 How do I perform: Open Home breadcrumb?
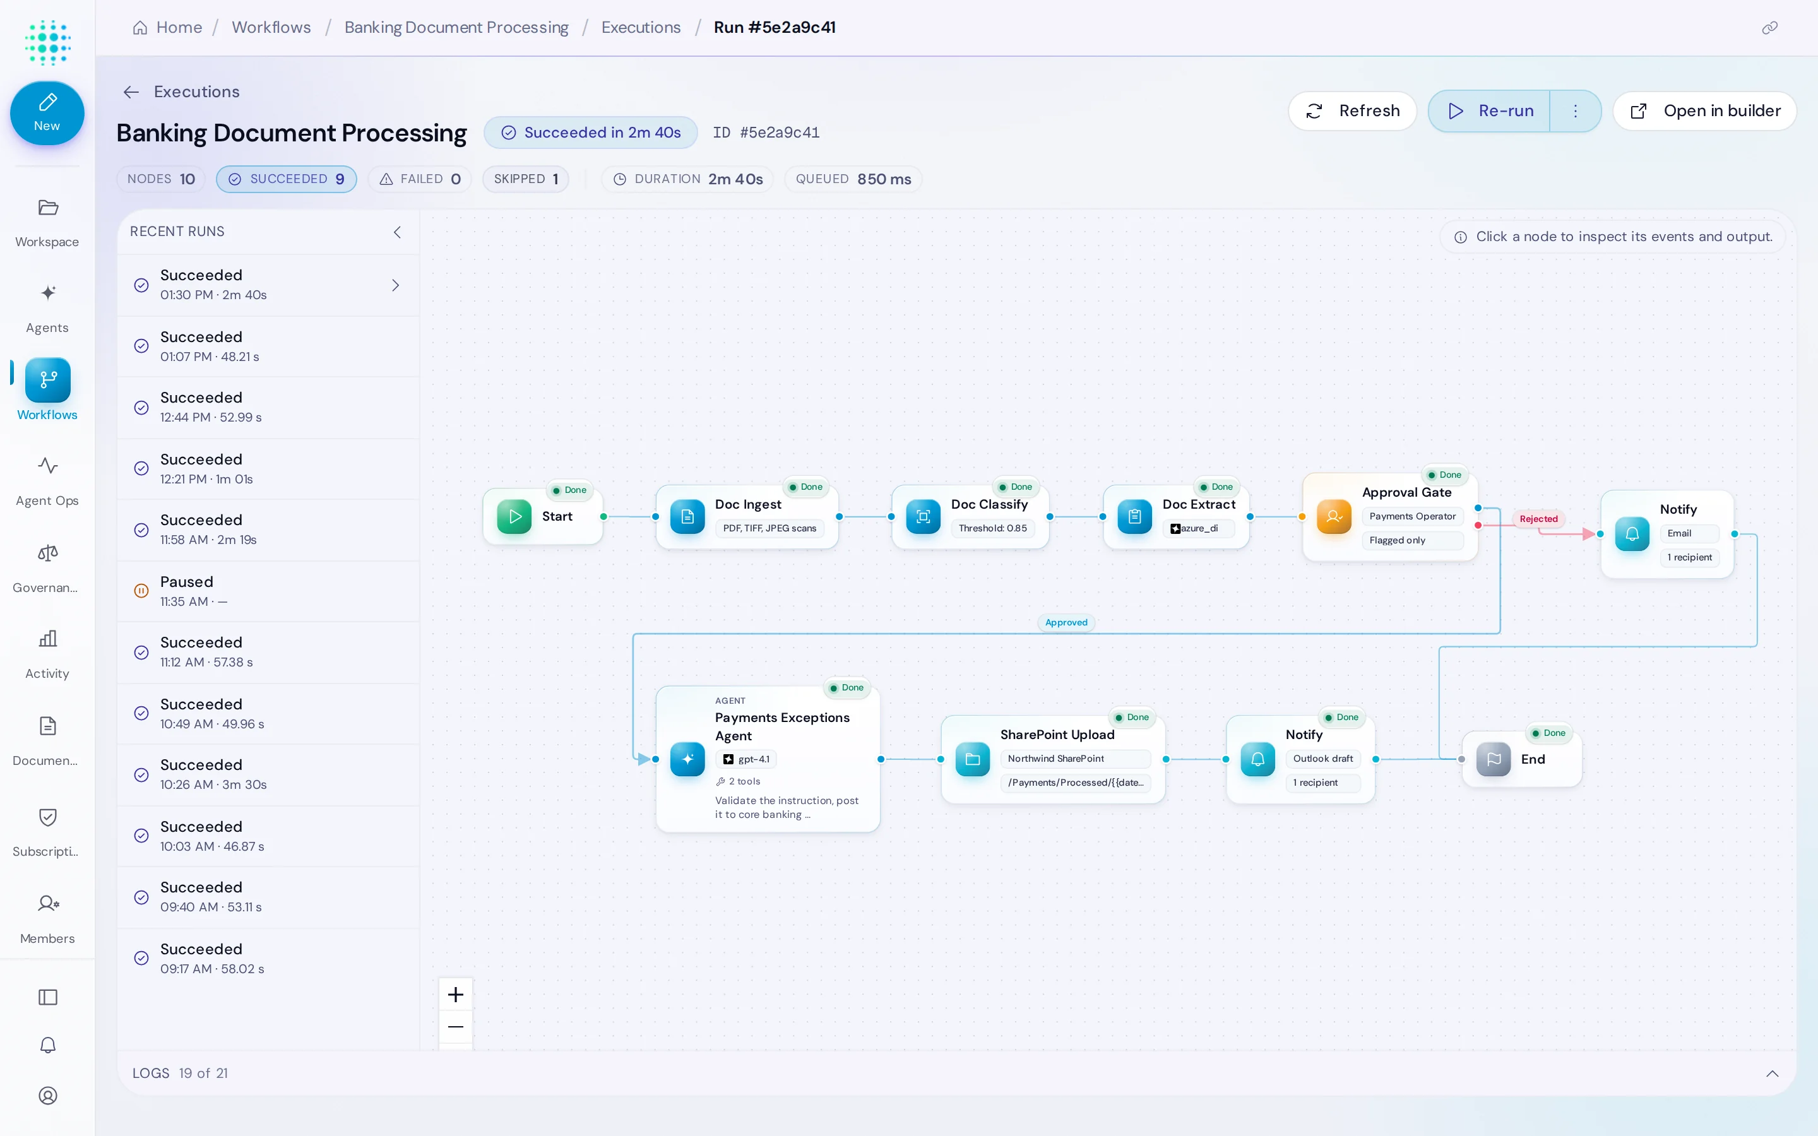coord(167,28)
